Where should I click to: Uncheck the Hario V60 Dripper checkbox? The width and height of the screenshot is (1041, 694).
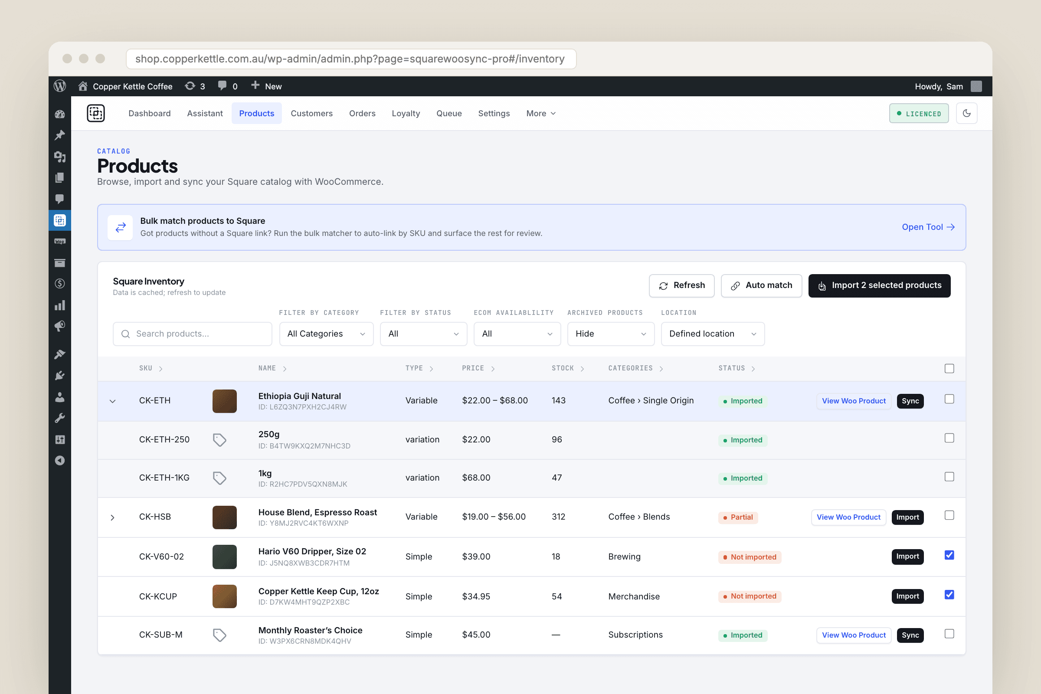point(949,555)
